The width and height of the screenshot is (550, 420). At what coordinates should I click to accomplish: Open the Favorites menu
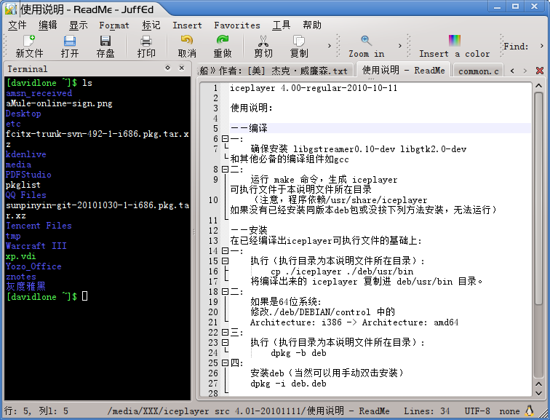(x=237, y=25)
